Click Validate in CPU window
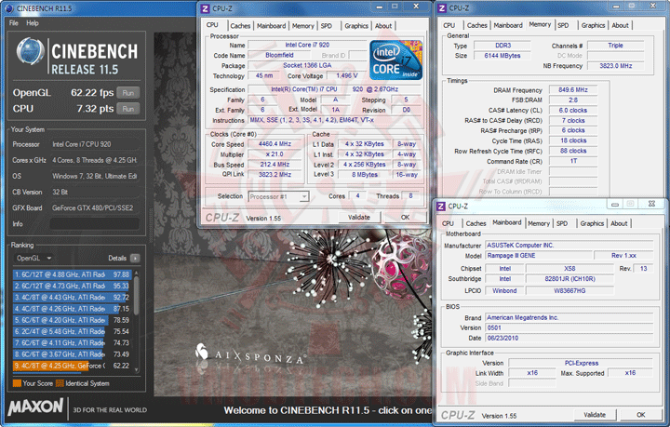670x427 pixels. tap(359, 218)
